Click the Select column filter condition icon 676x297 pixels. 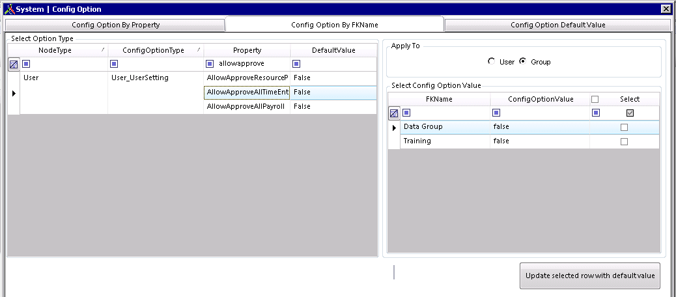(596, 113)
